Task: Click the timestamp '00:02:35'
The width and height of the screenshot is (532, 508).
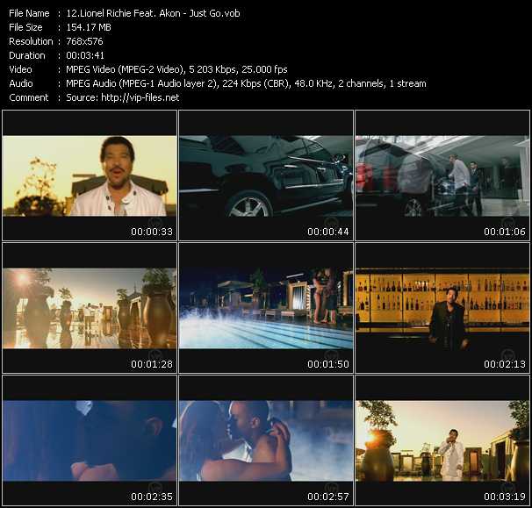Action: (x=152, y=497)
